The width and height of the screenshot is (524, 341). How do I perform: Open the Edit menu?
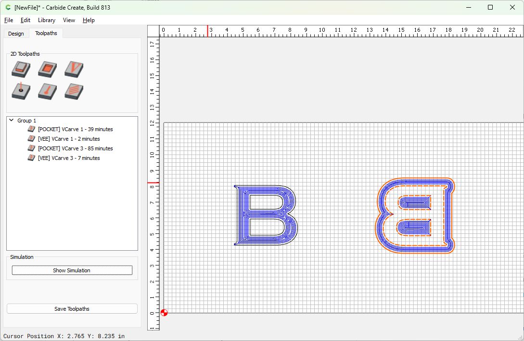(26, 20)
